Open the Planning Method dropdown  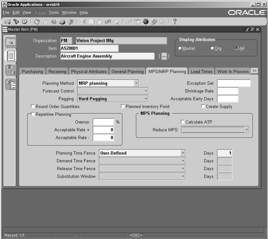[136, 83]
